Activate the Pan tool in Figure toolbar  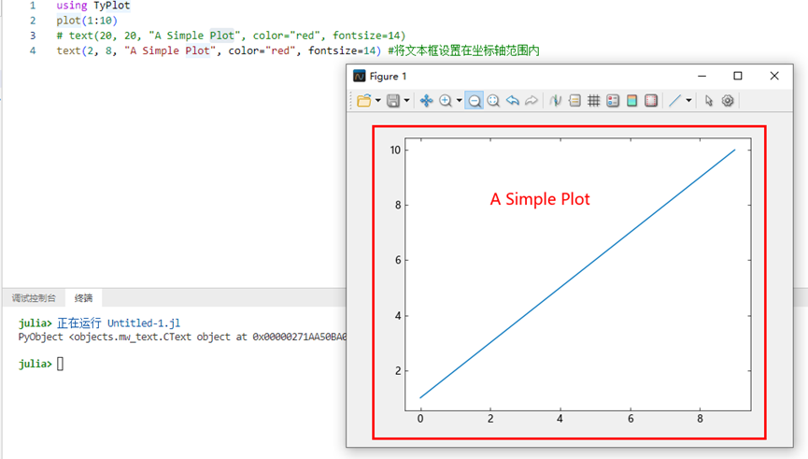click(x=426, y=101)
